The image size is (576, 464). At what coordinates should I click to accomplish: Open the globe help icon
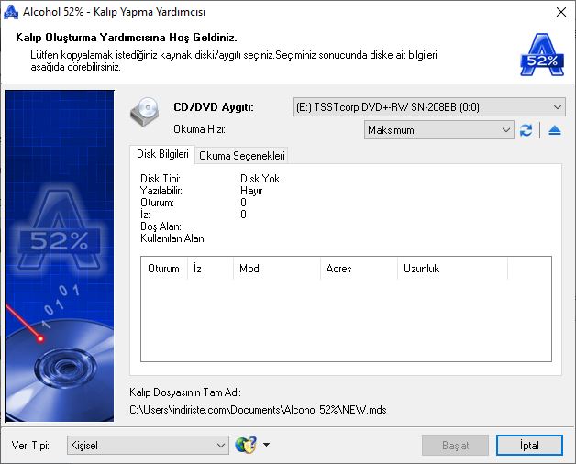pyautogui.click(x=246, y=445)
